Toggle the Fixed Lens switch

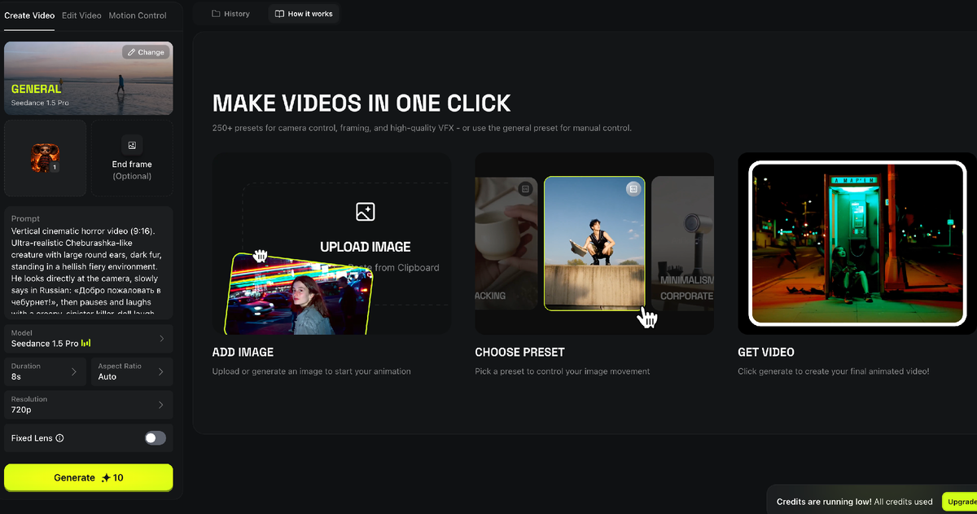tap(155, 438)
